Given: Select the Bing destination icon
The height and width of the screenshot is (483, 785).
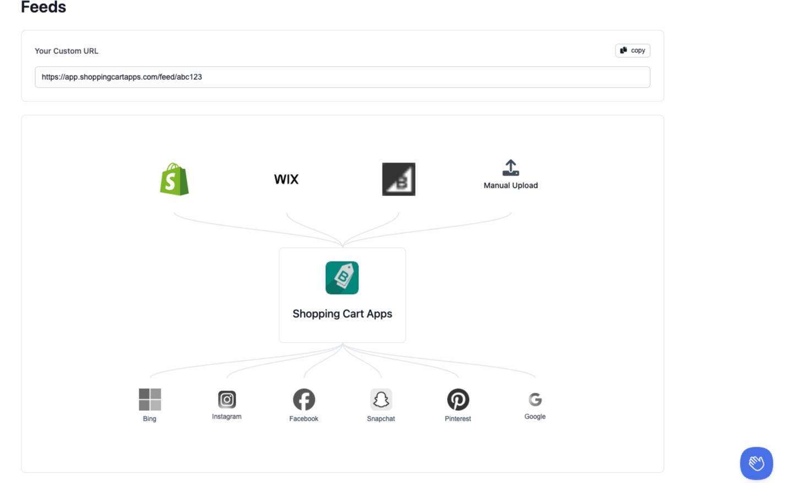Looking at the screenshot, I should click(150, 399).
